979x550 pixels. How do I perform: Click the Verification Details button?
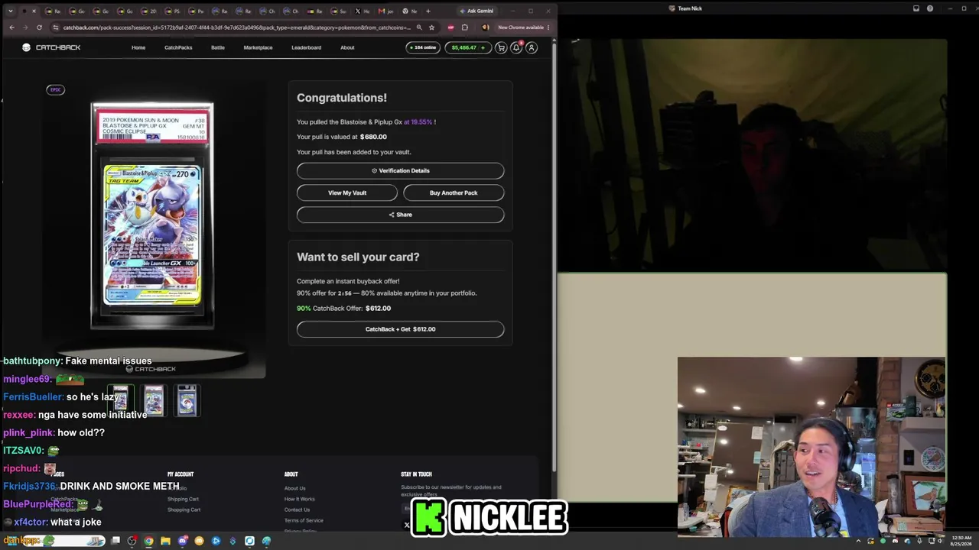pyautogui.click(x=401, y=171)
